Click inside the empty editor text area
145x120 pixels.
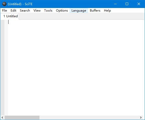pyautogui.click(x=75, y=67)
